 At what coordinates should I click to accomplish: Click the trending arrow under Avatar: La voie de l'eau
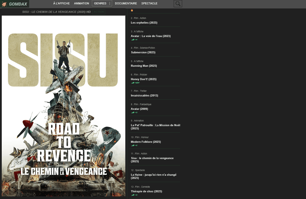point(133,40)
